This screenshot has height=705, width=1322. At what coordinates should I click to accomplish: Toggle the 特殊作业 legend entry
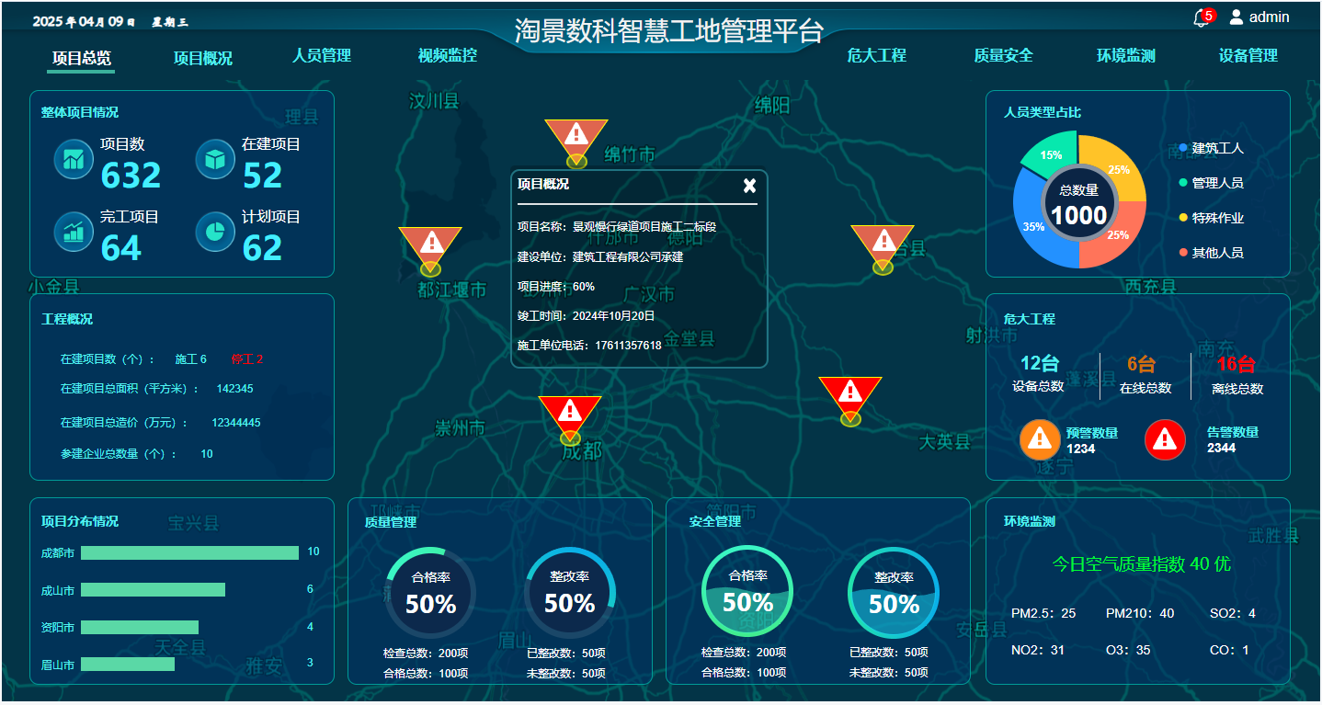click(1212, 218)
